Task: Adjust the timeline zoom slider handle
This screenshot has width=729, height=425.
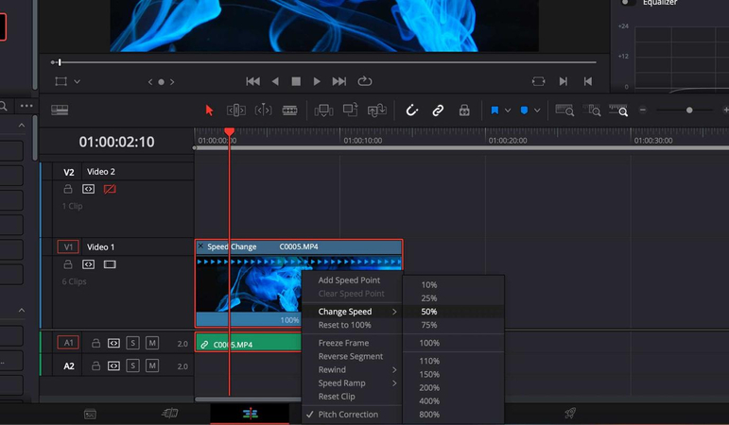Action: [x=689, y=110]
